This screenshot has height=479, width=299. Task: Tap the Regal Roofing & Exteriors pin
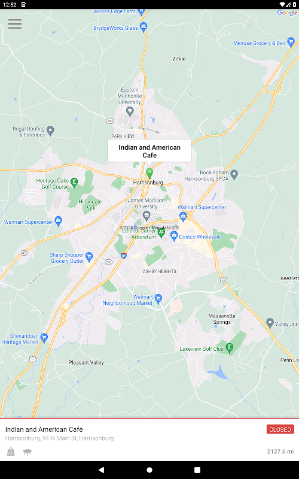50,131
